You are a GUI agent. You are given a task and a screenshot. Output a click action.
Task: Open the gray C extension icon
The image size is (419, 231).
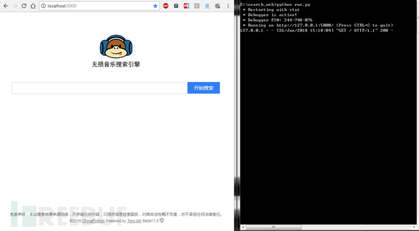197,6
